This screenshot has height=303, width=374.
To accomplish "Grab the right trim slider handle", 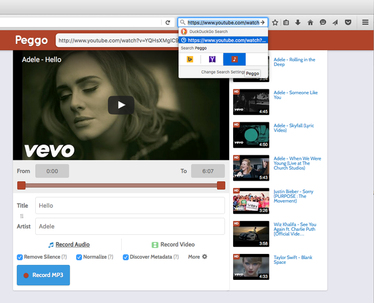I will [x=221, y=185].
